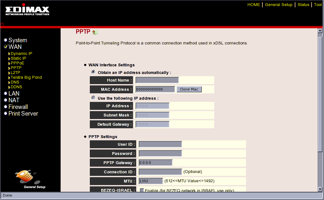Click the MAC Address input field

tap(155, 89)
